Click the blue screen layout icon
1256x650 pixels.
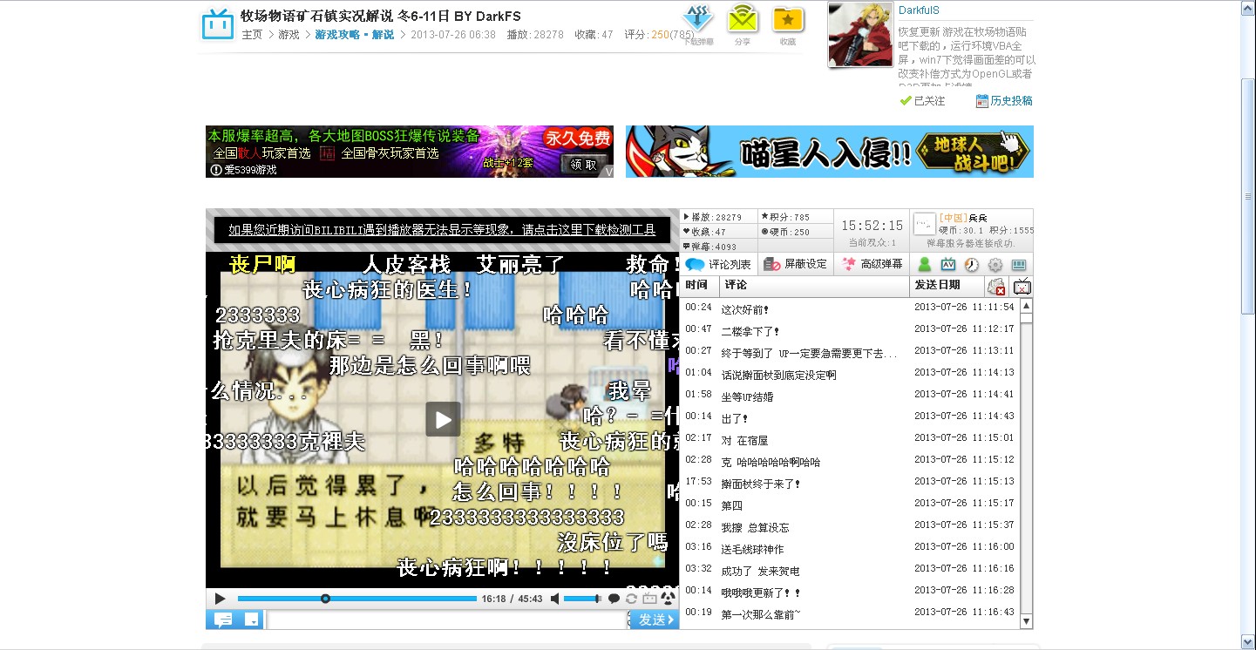pyautogui.click(x=1018, y=265)
